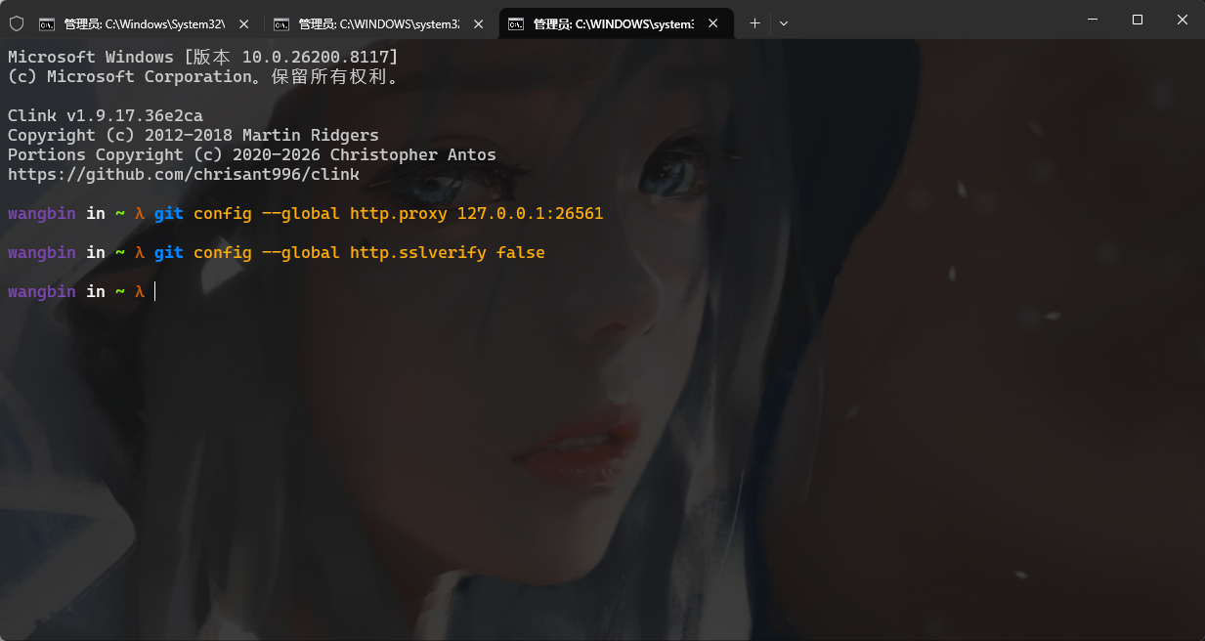Select the active third terminal tab
Viewport: 1205px width, 641px height.
click(616, 23)
